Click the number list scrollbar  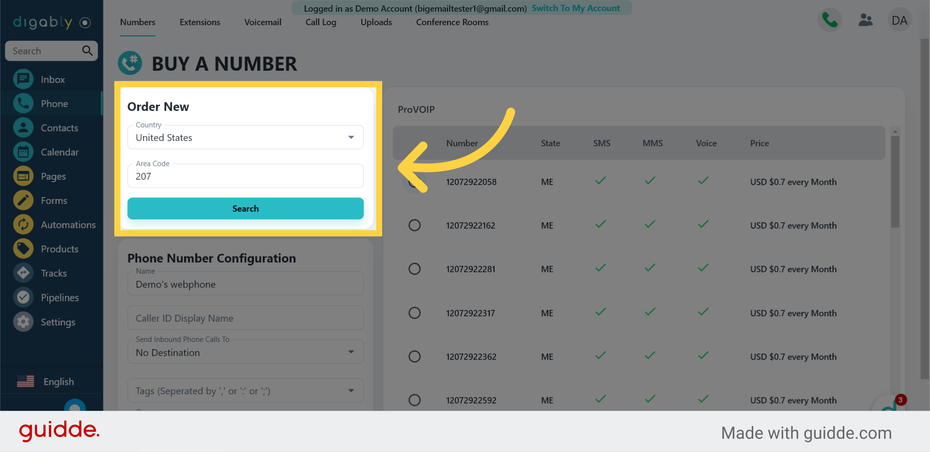(x=895, y=182)
